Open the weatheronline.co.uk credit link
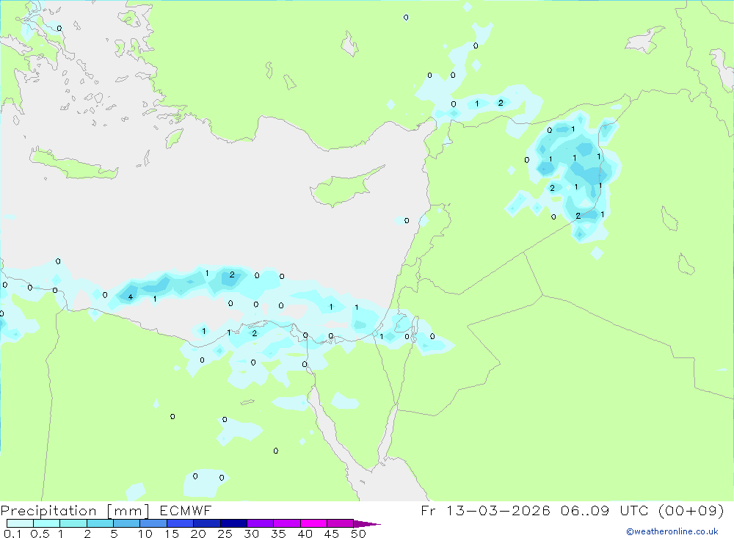The image size is (734, 538). (x=672, y=531)
